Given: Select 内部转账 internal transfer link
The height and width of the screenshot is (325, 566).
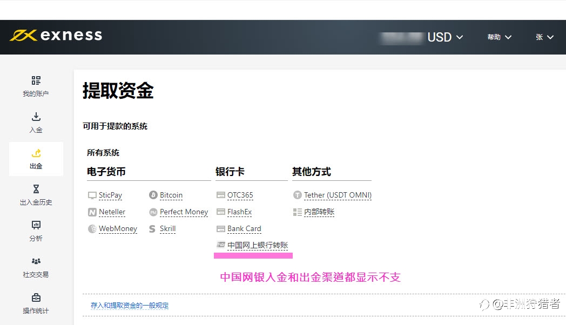Looking at the screenshot, I should tap(319, 212).
